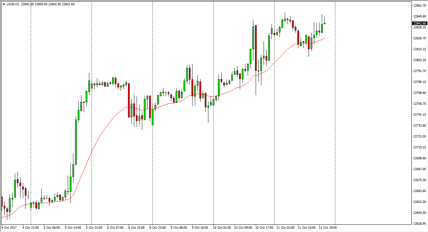Select the current price tag 22842.60

[419, 23]
